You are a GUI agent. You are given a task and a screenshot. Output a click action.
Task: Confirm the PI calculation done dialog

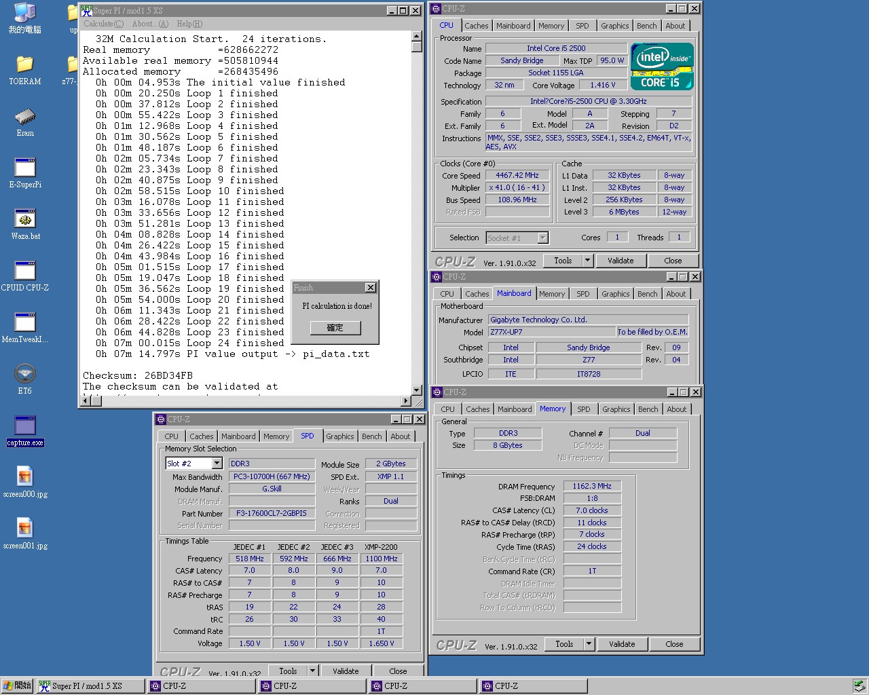pos(335,328)
